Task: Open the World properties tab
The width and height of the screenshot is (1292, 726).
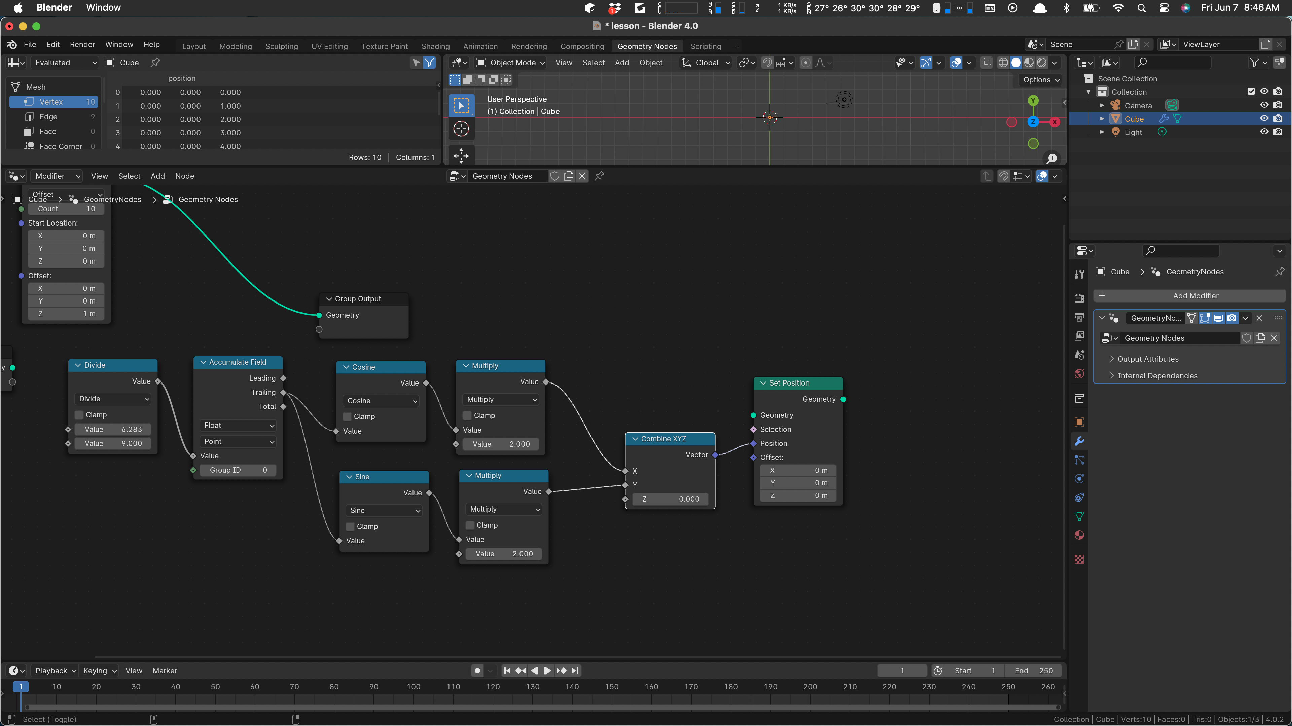Action: pyautogui.click(x=1079, y=374)
